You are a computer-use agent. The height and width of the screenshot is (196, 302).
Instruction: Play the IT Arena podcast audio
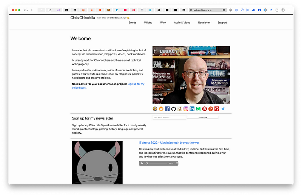tap(142, 163)
